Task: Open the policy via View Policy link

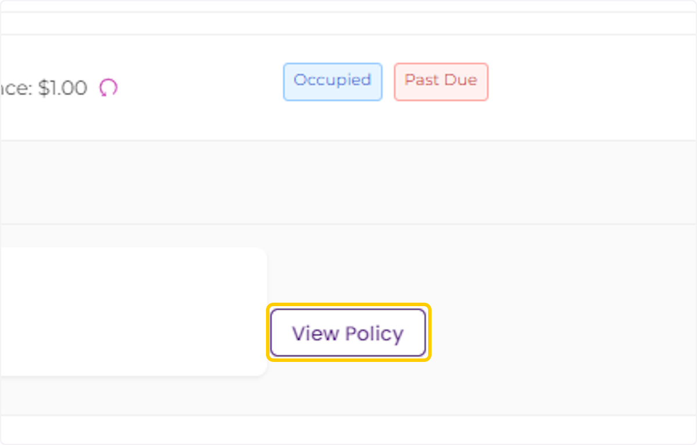Action: point(347,333)
